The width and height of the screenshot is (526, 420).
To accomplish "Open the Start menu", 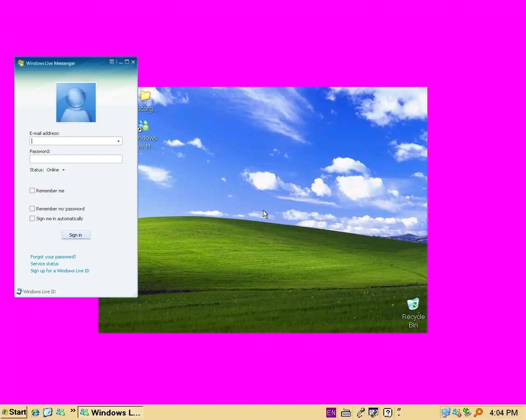I will tap(14, 412).
